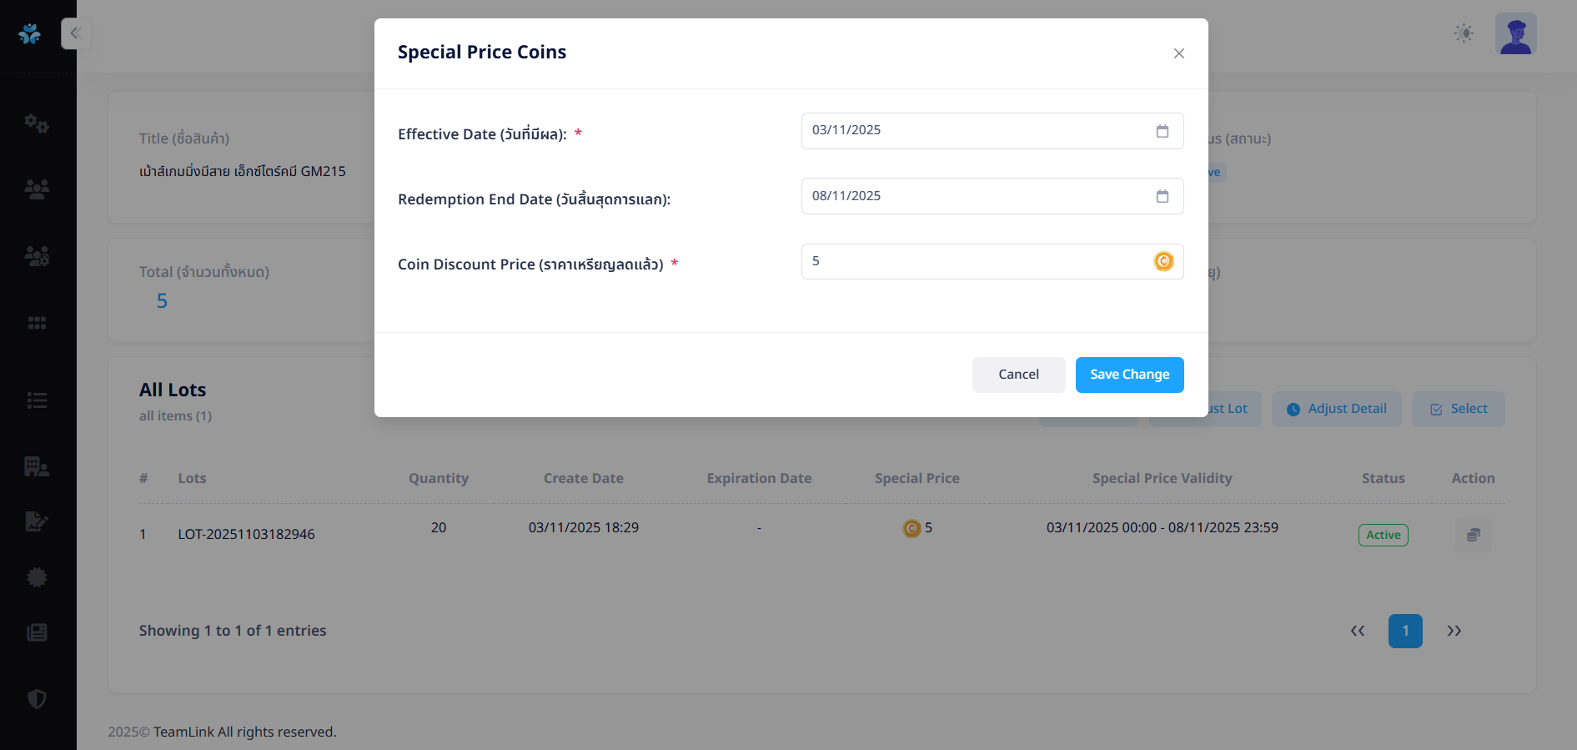
Task: Go to pagination page 1
Action: (1404, 631)
